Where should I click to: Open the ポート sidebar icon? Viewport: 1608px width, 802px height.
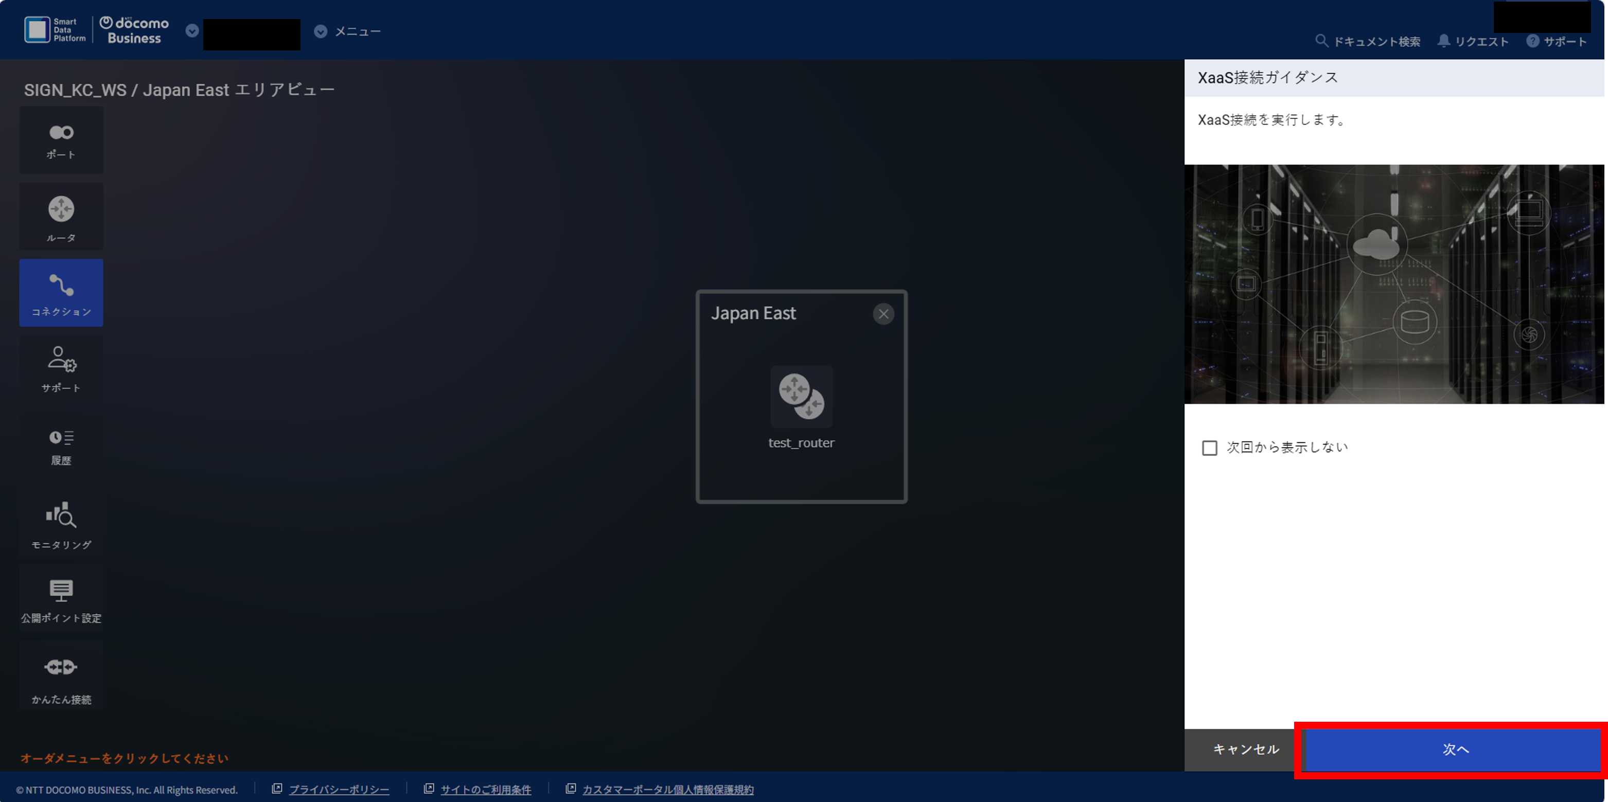point(61,140)
